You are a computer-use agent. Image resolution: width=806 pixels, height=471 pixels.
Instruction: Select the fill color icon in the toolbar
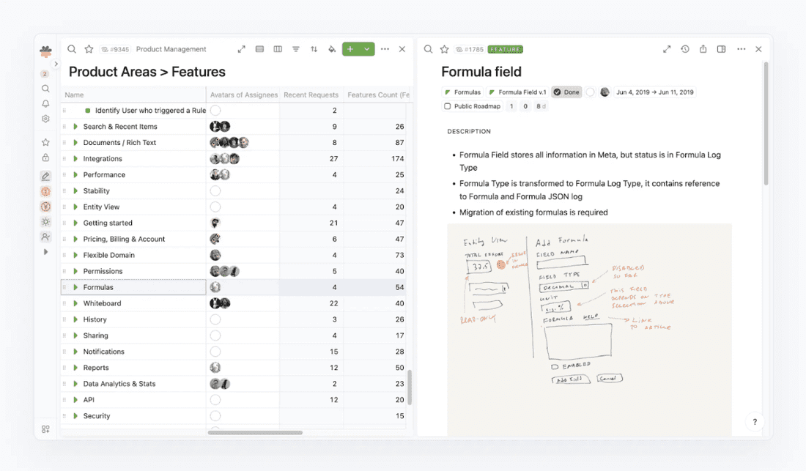331,48
